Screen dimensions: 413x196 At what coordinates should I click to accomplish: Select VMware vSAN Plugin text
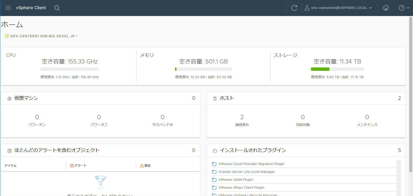pos(236,180)
